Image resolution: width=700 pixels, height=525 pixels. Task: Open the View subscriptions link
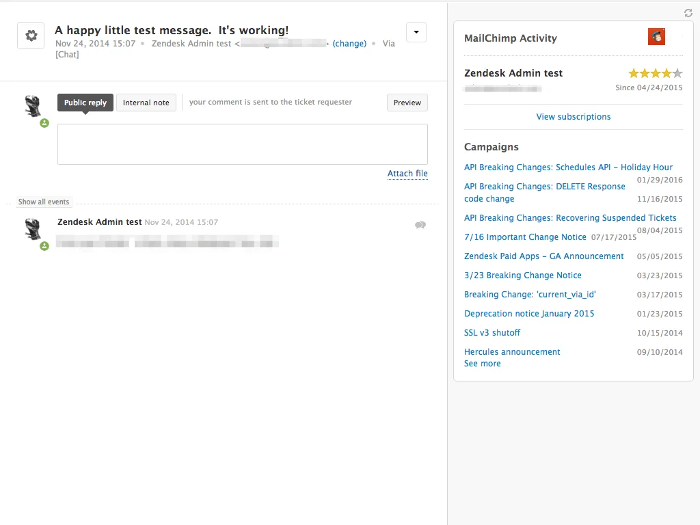[x=573, y=116]
